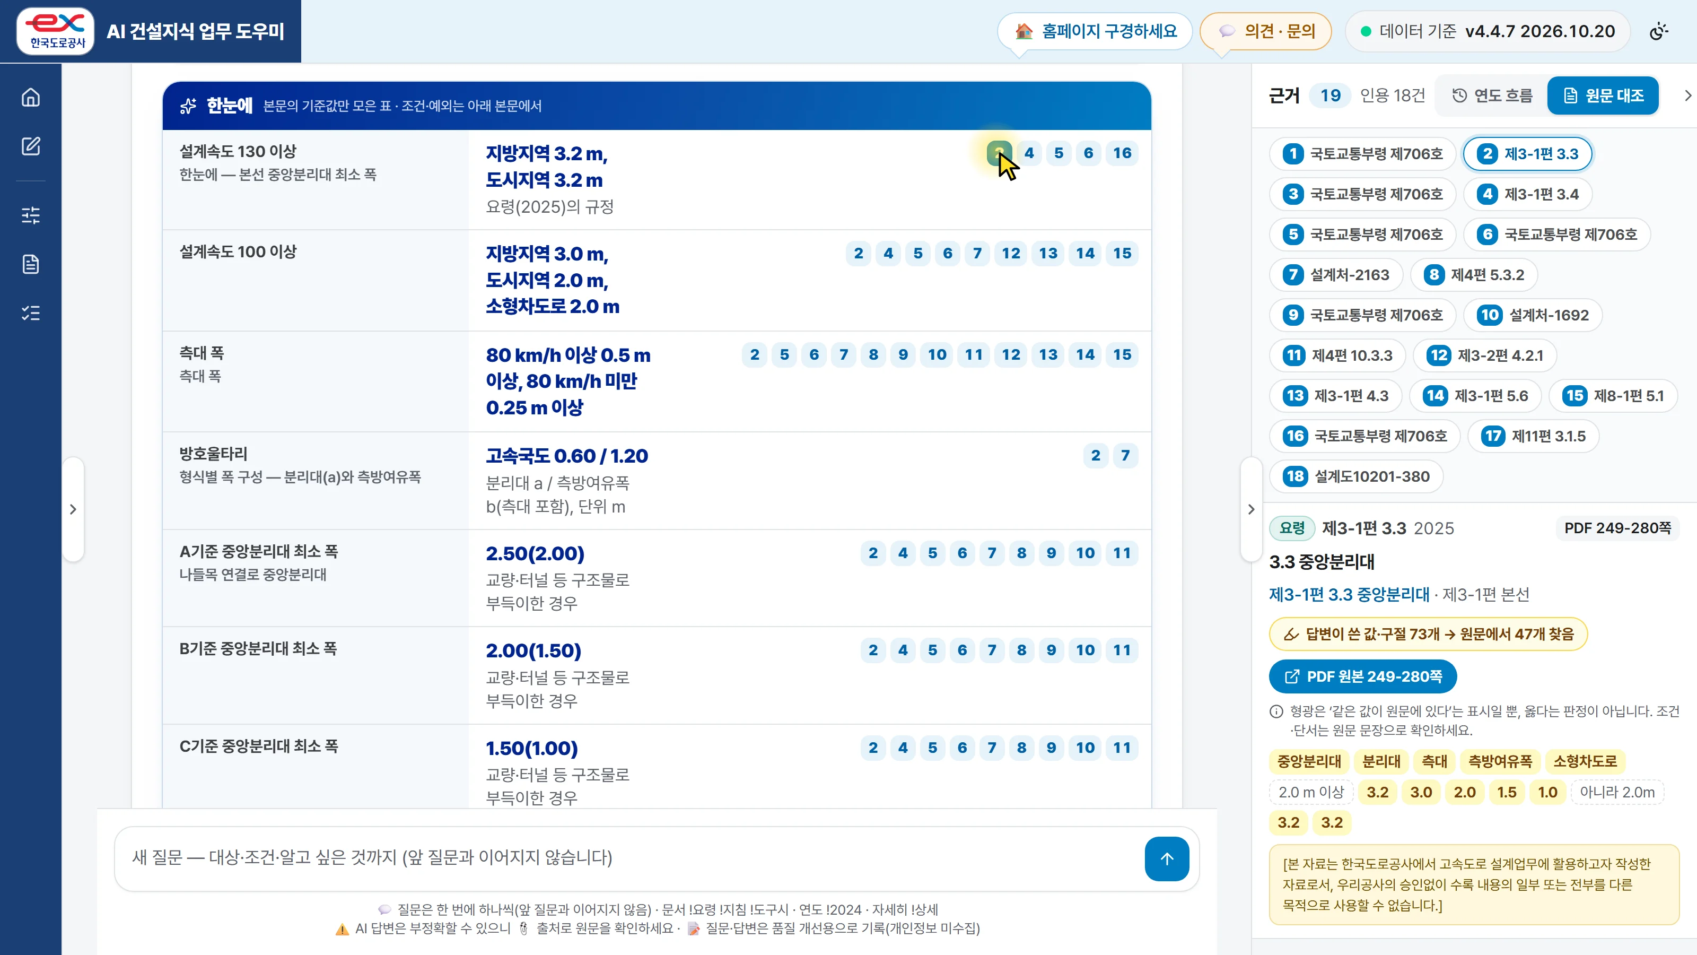The image size is (1697, 955).
Task: Click the 답변이 쓴 값·구절 73개 badge
Action: (1428, 634)
